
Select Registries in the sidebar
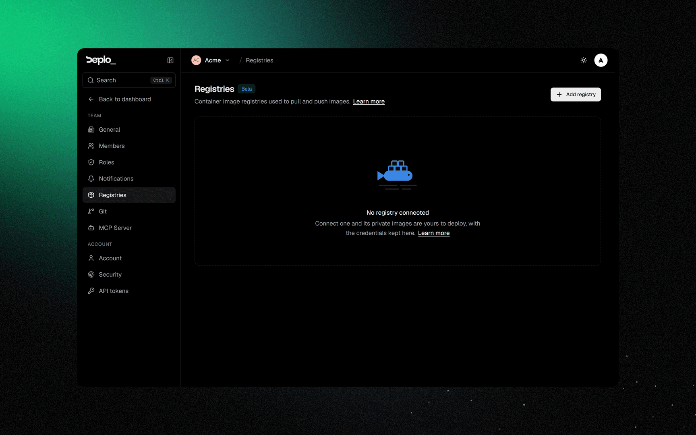(x=129, y=195)
